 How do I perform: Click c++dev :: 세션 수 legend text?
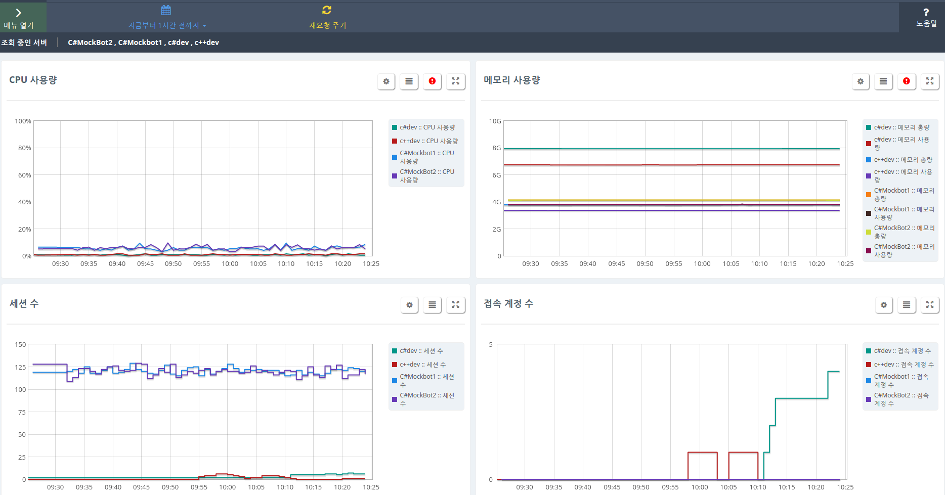423,365
